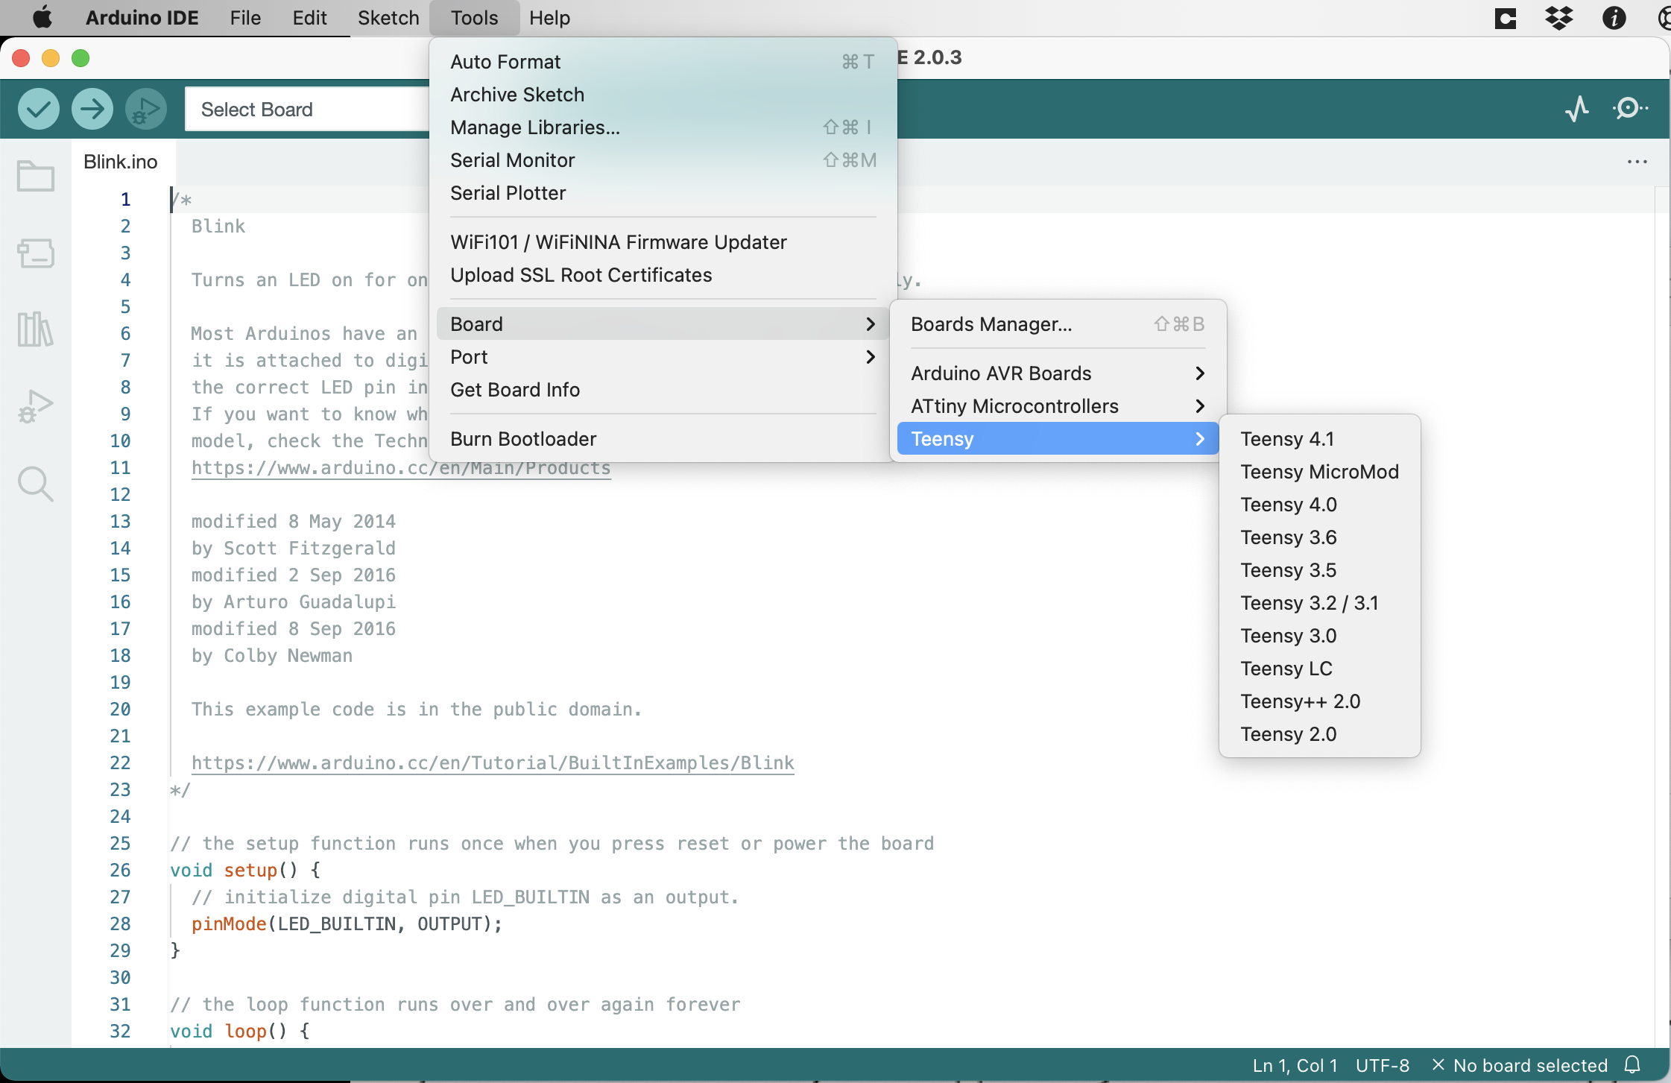Click the three-dot menu near Blink.ino tab
Screen dimensions: 1671x1083
[1638, 162]
